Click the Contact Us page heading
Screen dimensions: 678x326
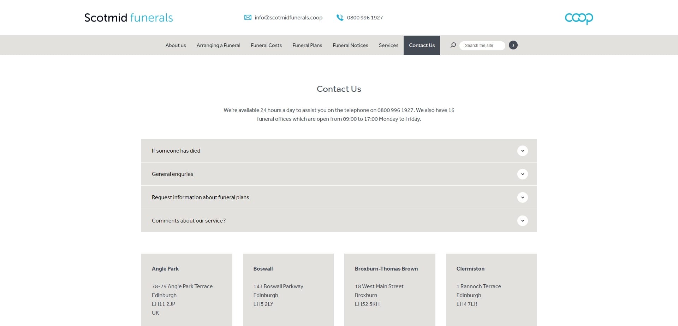click(339, 89)
